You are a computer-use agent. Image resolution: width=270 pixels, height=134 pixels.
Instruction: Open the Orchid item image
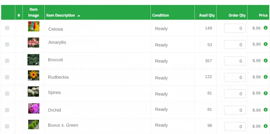(34, 108)
